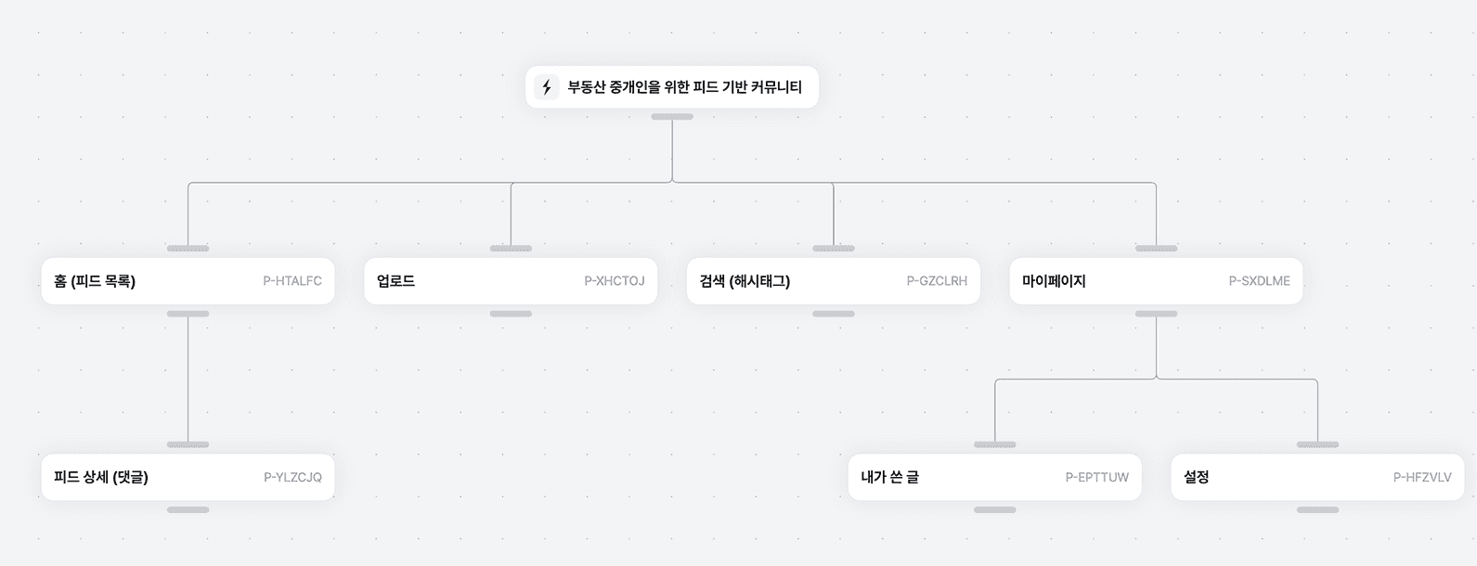
Task: Click the top handle above 내가 쓴 글
Action: [995, 444]
